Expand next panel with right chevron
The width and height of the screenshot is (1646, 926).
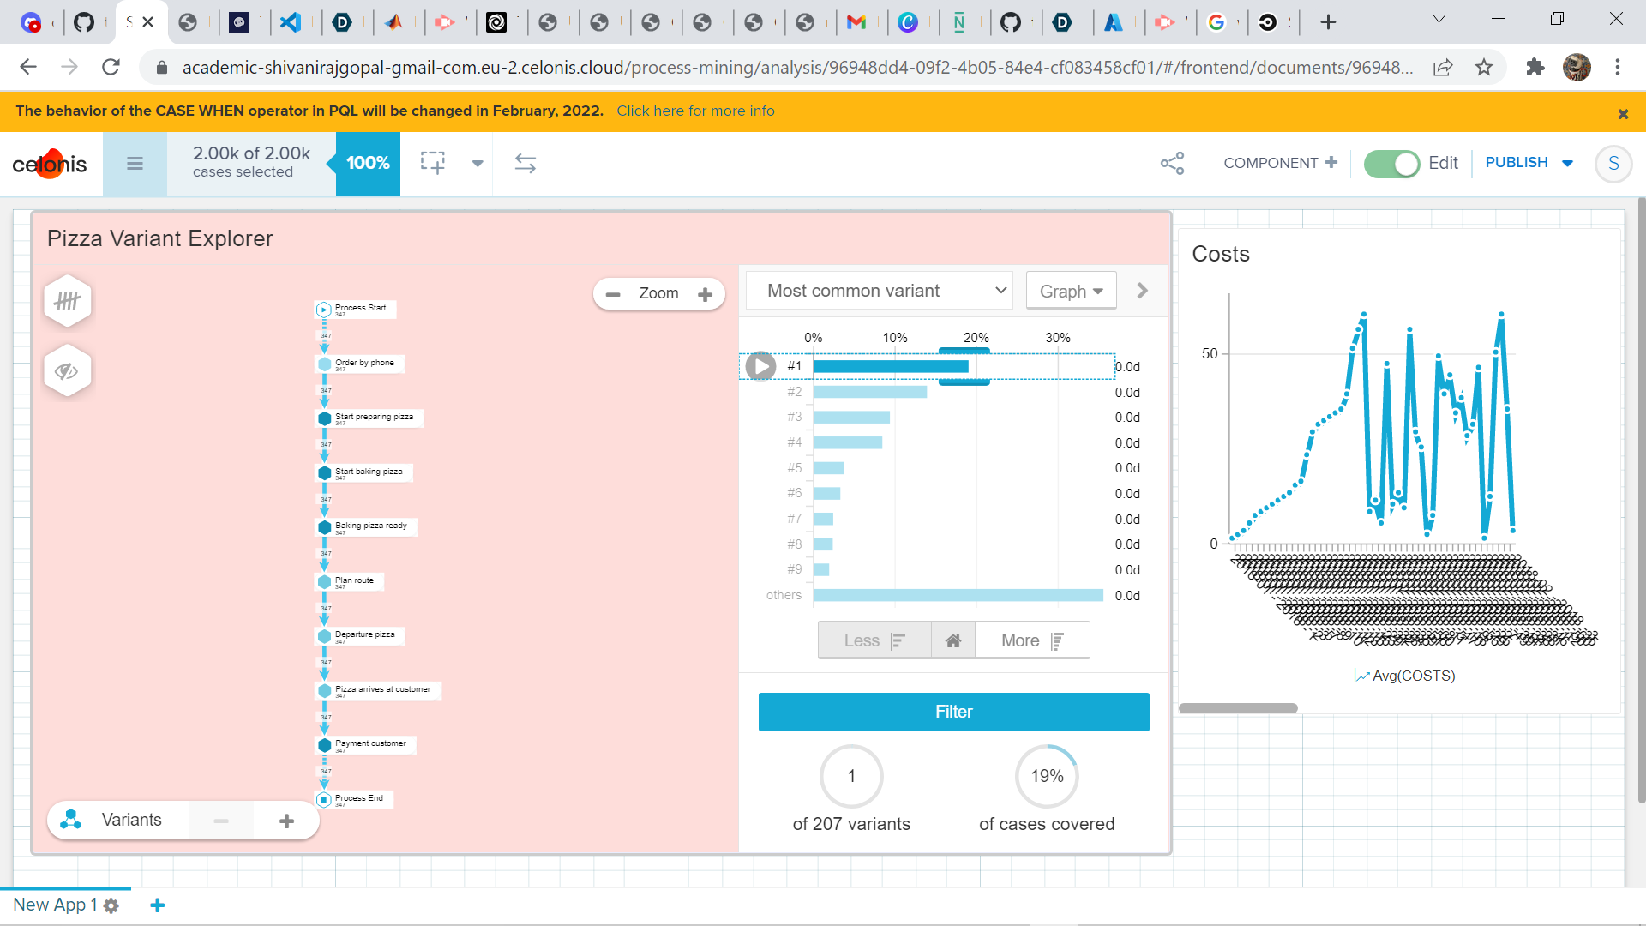click(x=1142, y=291)
